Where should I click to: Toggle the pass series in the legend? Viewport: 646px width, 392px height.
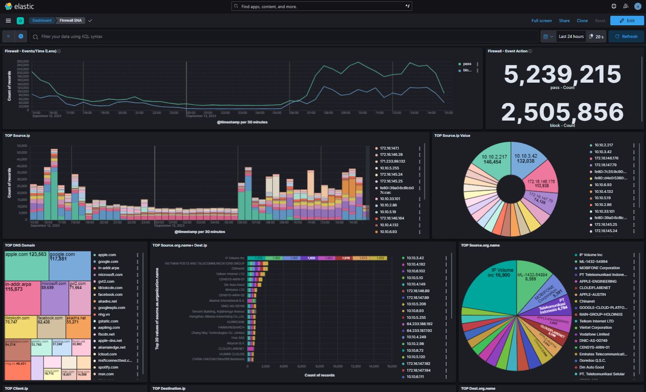[x=467, y=64]
